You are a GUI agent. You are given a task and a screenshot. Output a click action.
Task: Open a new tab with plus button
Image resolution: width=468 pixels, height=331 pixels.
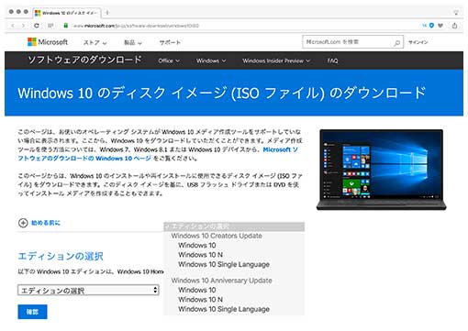(107, 13)
